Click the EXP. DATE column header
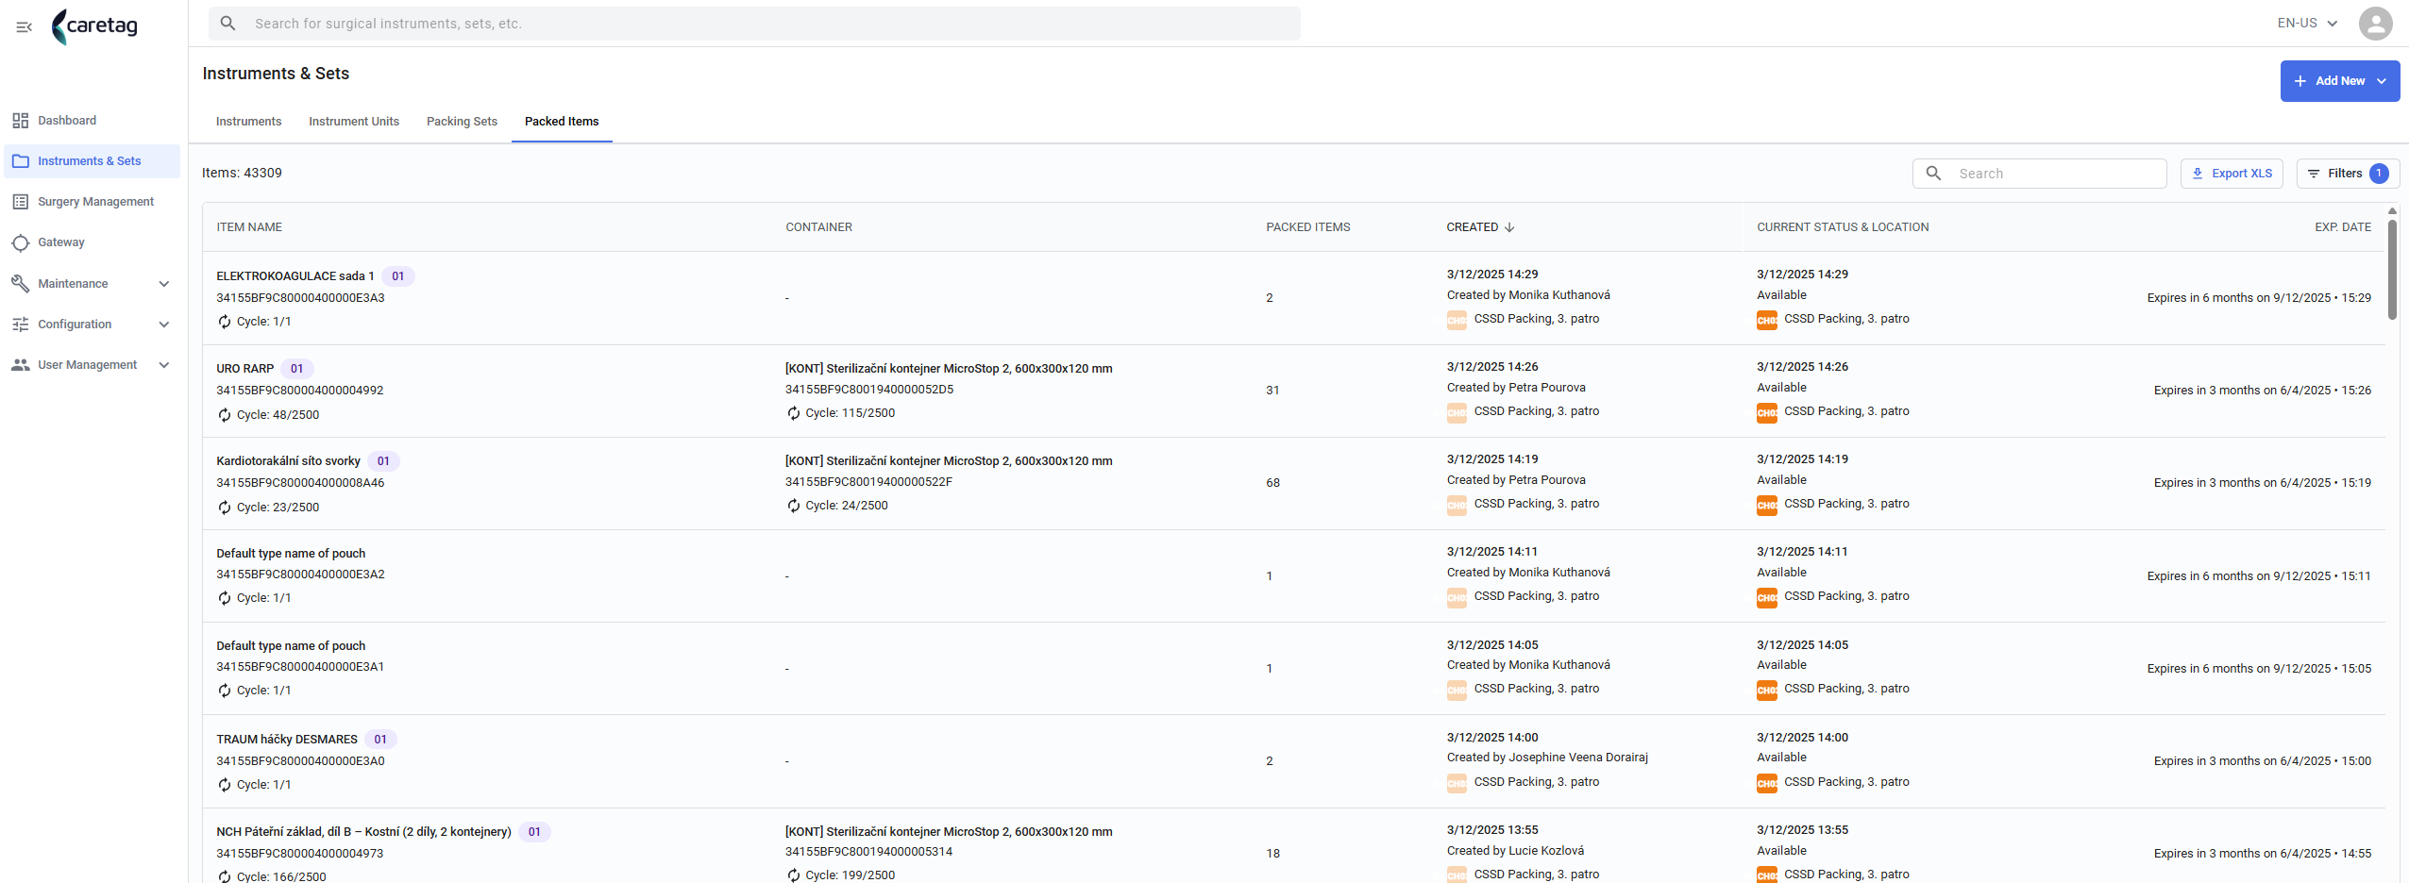 pos(2342,227)
